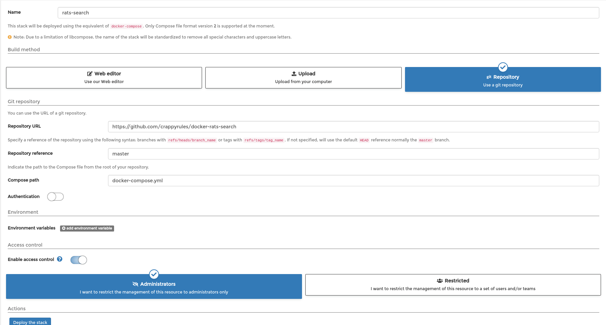Screen dimensions: 606x325
Task: Click the Restricted users group icon
Action: point(440,281)
